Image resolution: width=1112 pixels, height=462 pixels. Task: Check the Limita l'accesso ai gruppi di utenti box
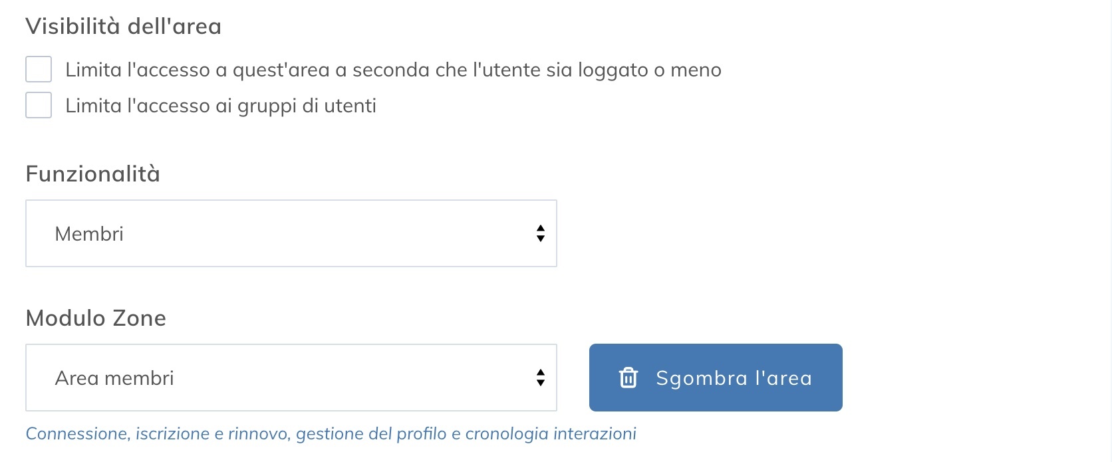(38, 104)
